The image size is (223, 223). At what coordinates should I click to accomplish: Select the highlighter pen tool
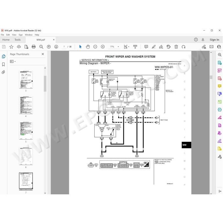[154, 47]
